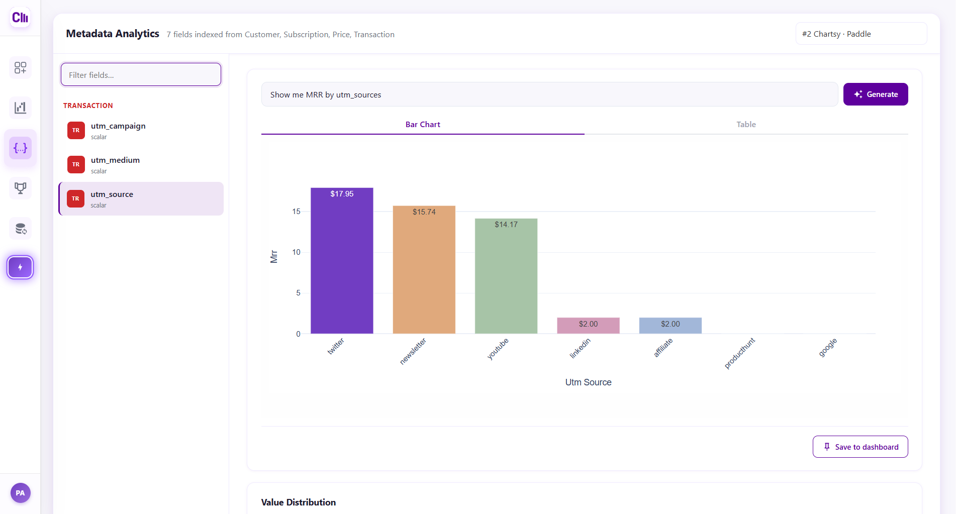This screenshot has width=956, height=514.
Task: Select the utm_source field
Action: (141, 199)
